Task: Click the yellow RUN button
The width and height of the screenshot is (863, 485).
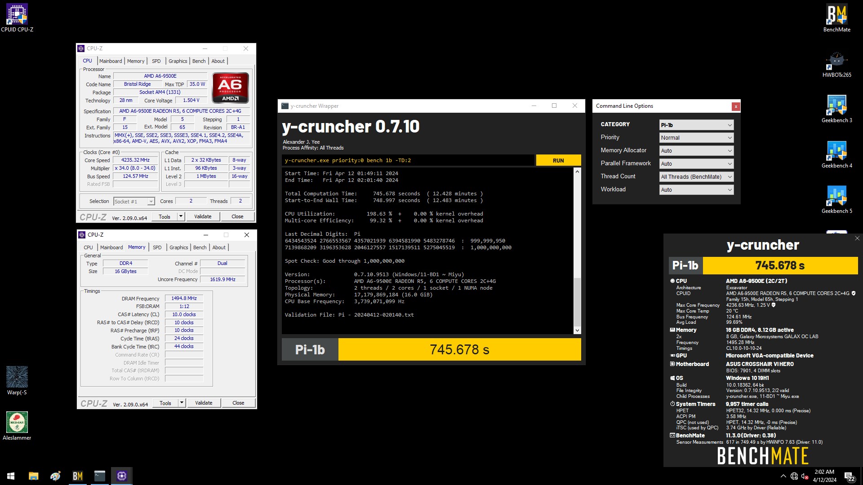Action: (x=558, y=160)
